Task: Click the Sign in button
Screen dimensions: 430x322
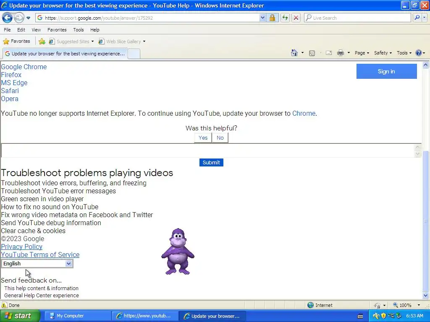Action: pos(386,71)
